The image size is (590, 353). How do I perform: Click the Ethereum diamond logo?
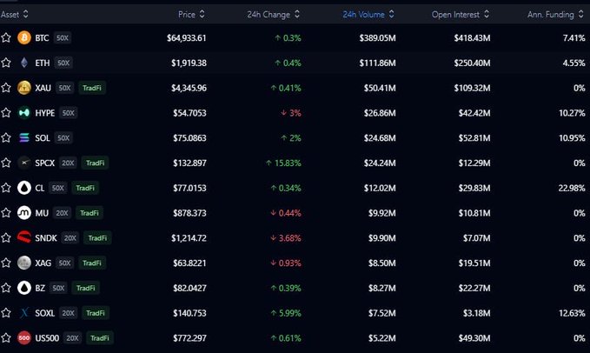pyautogui.click(x=24, y=63)
